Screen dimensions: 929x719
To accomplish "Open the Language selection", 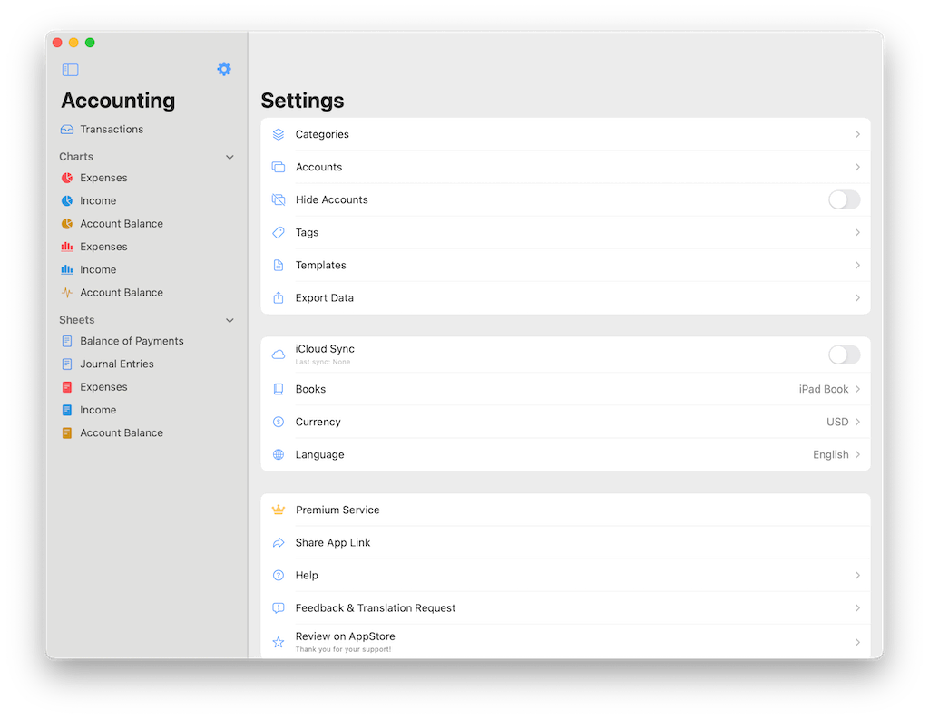I will click(565, 454).
